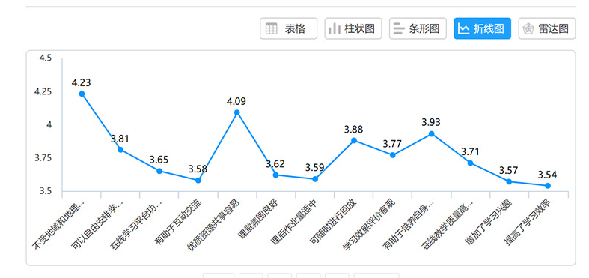Click the data point valued 4.09
Image resolution: width=589 pixels, height=278 pixels.
click(237, 112)
